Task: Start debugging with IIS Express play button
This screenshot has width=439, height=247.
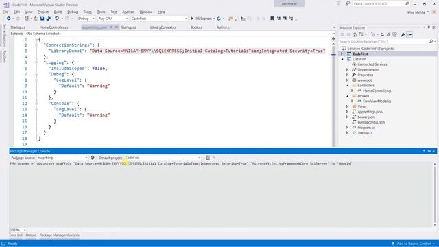Action: pos(192,19)
